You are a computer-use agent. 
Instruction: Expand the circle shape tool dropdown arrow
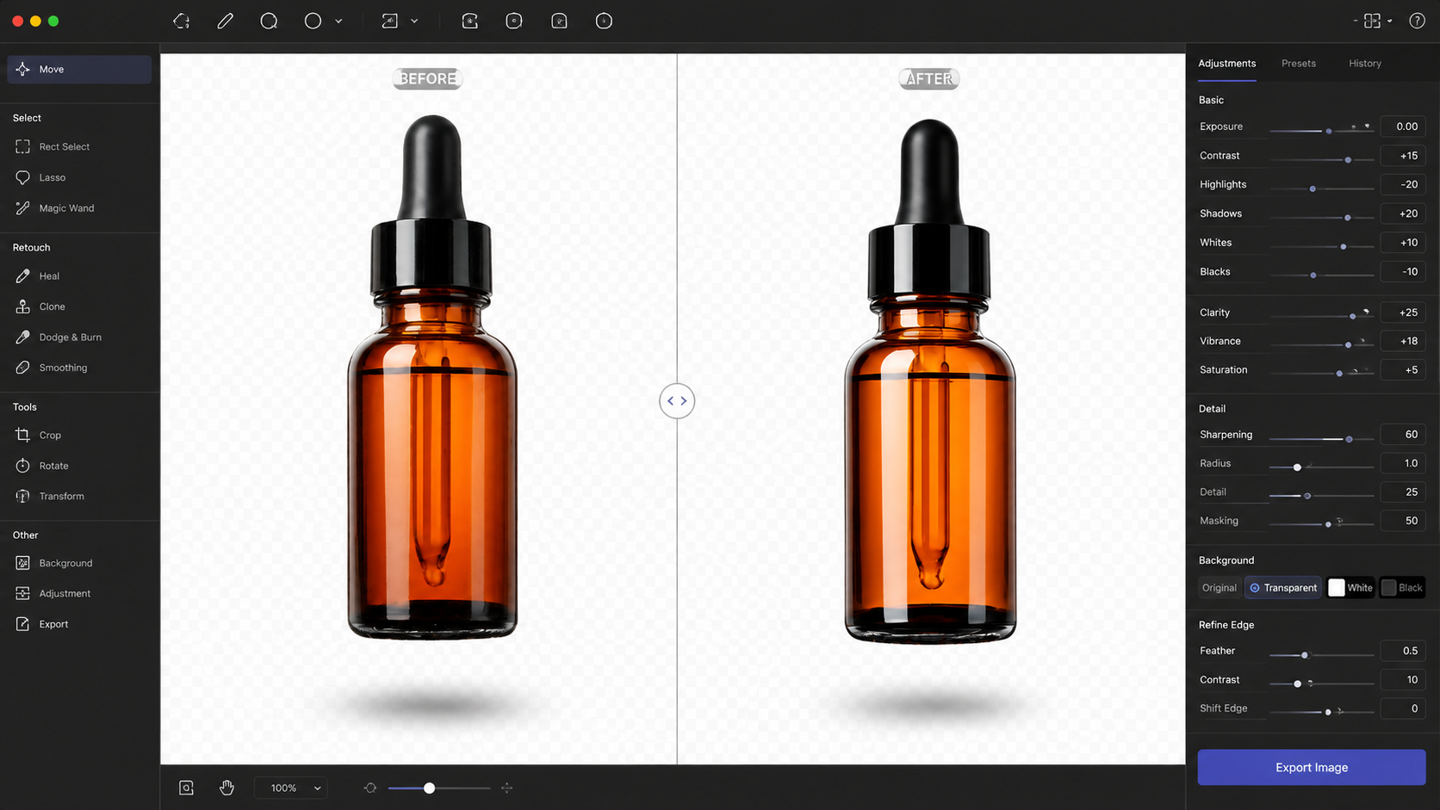point(338,21)
